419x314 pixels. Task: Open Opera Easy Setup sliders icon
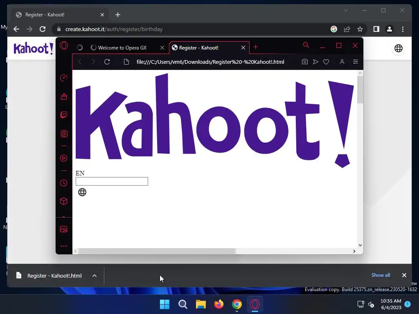click(x=356, y=62)
